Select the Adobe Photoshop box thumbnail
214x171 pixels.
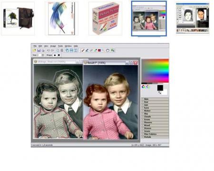pos(62,18)
